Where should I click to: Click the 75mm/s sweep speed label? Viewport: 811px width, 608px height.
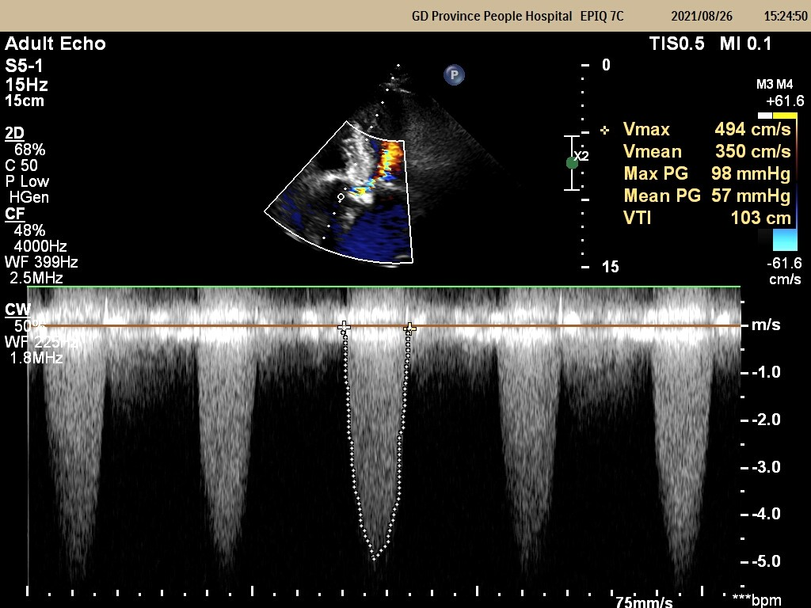(644, 600)
